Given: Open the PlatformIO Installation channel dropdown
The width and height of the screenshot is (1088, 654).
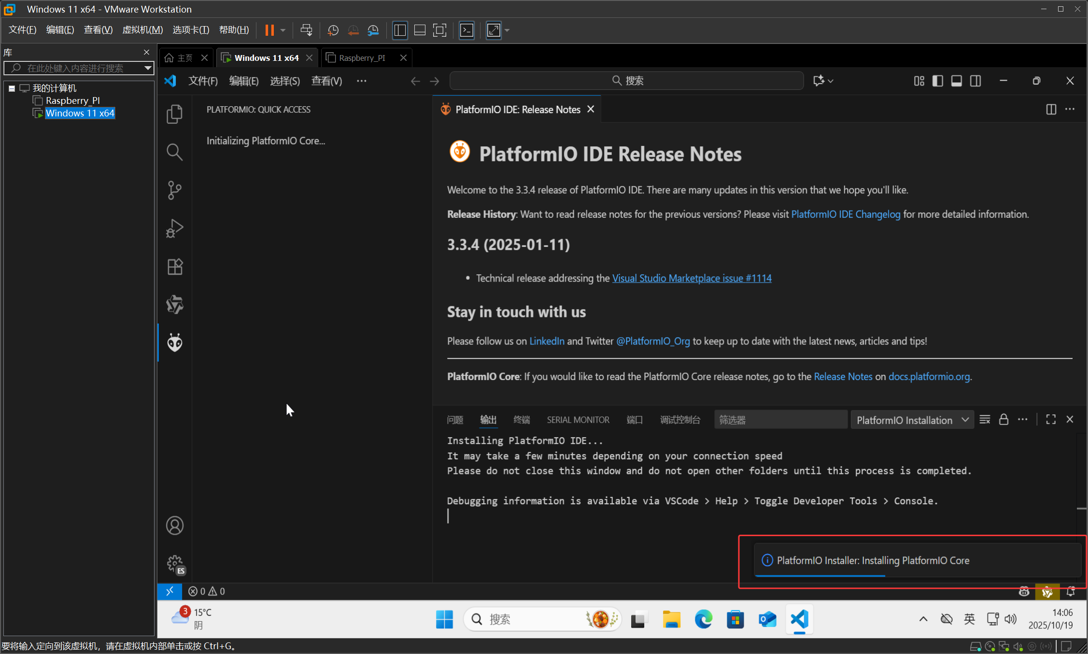Looking at the screenshot, I should (x=912, y=420).
